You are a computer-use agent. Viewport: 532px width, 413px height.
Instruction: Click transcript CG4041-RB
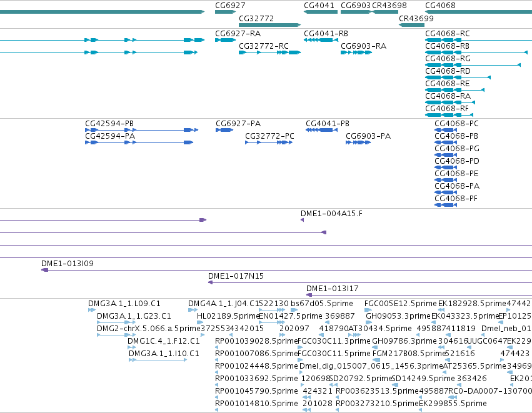pyautogui.click(x=326, y=34)
